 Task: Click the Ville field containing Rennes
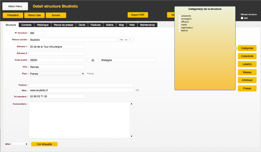[57, 67]
